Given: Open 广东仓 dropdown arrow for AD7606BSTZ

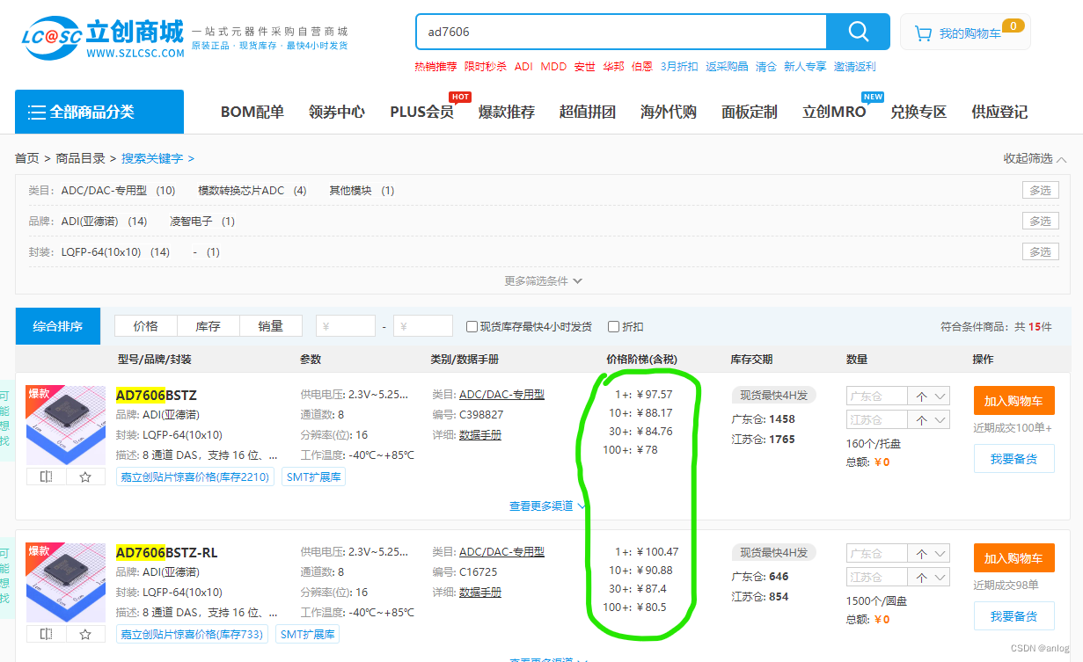Looking at the screenshot, I should click(940, 396).
